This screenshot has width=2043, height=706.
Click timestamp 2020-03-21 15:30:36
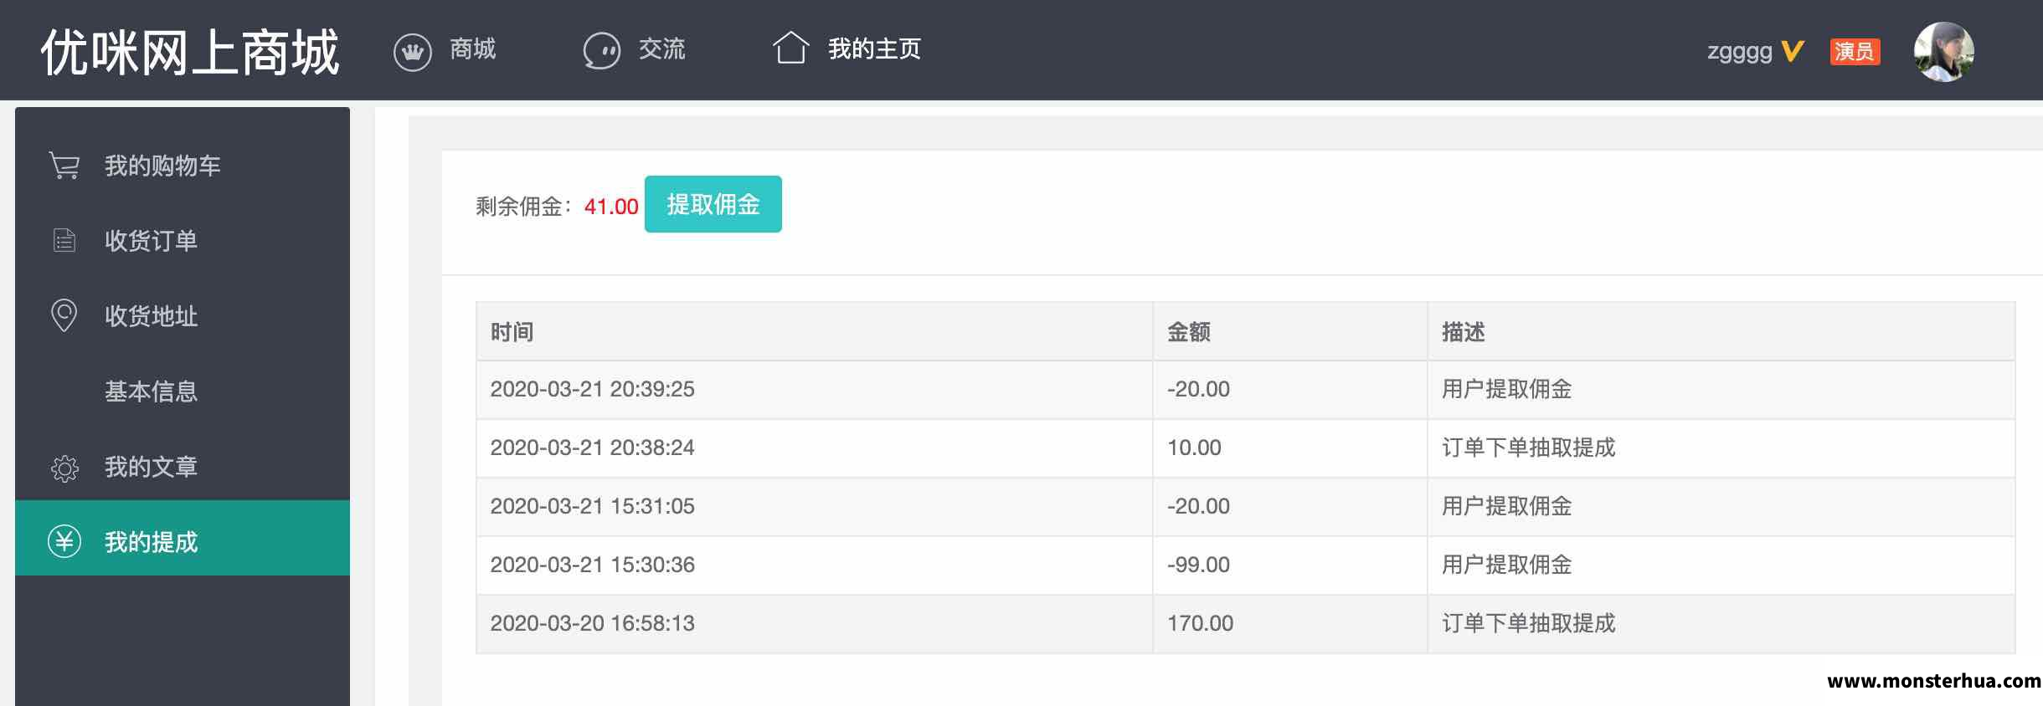point(593,565)
